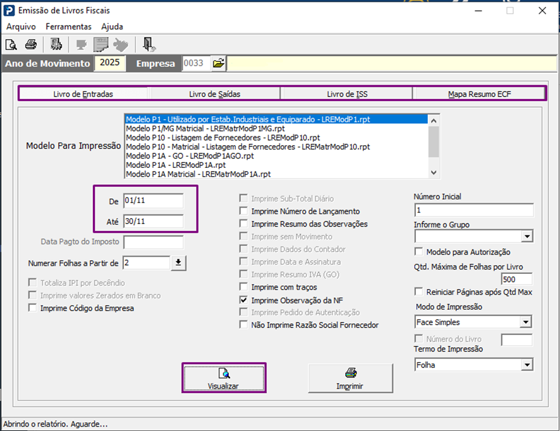Toggle Número do Livro checkbox
This screenshot has height=431, width=560.
pos(418,338)
